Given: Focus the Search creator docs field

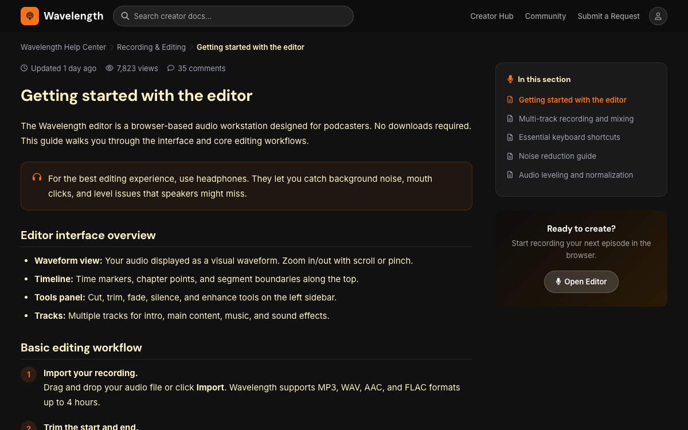Looking at the screenshot, I should coord(233,16).
